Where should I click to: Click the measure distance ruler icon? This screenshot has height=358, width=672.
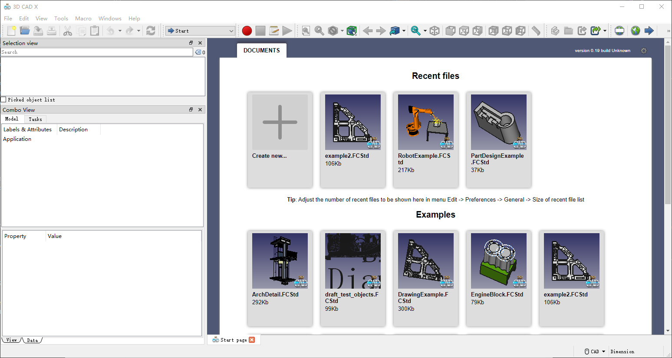coord(536,31)
